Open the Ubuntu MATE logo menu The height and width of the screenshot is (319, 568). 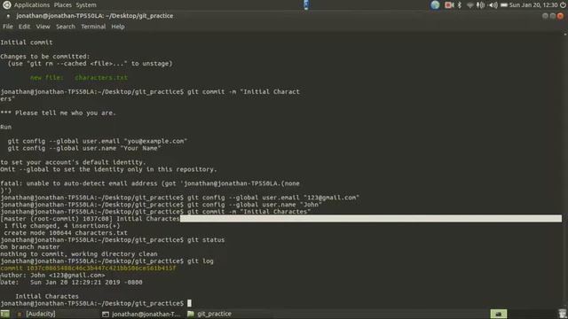[x=6, y=4]
